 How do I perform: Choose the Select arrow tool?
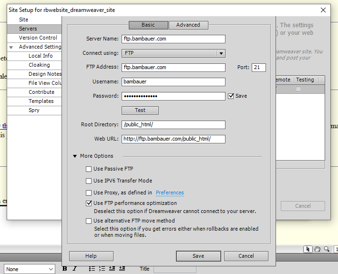308,249
